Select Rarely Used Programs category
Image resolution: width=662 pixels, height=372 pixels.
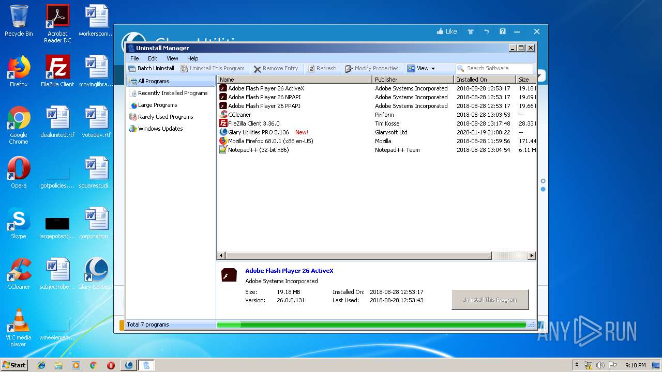(171, 117)
